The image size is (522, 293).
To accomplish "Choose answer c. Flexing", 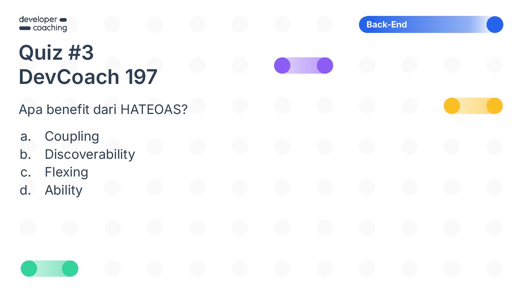I will tap(66, 172).
